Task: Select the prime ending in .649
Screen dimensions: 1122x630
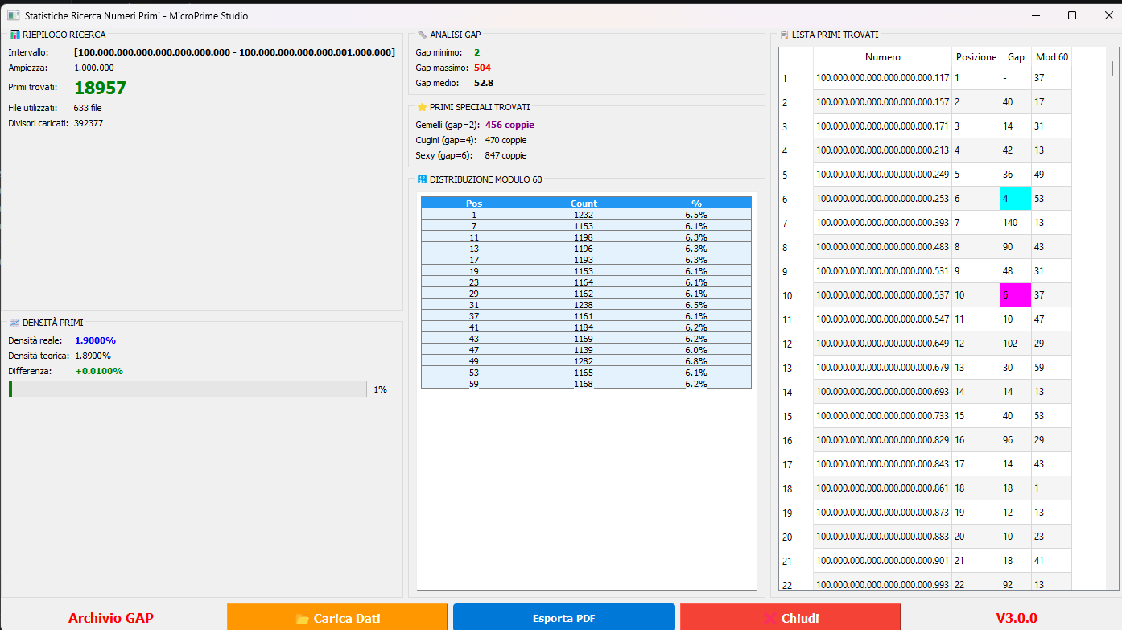Action: point(883,344)
